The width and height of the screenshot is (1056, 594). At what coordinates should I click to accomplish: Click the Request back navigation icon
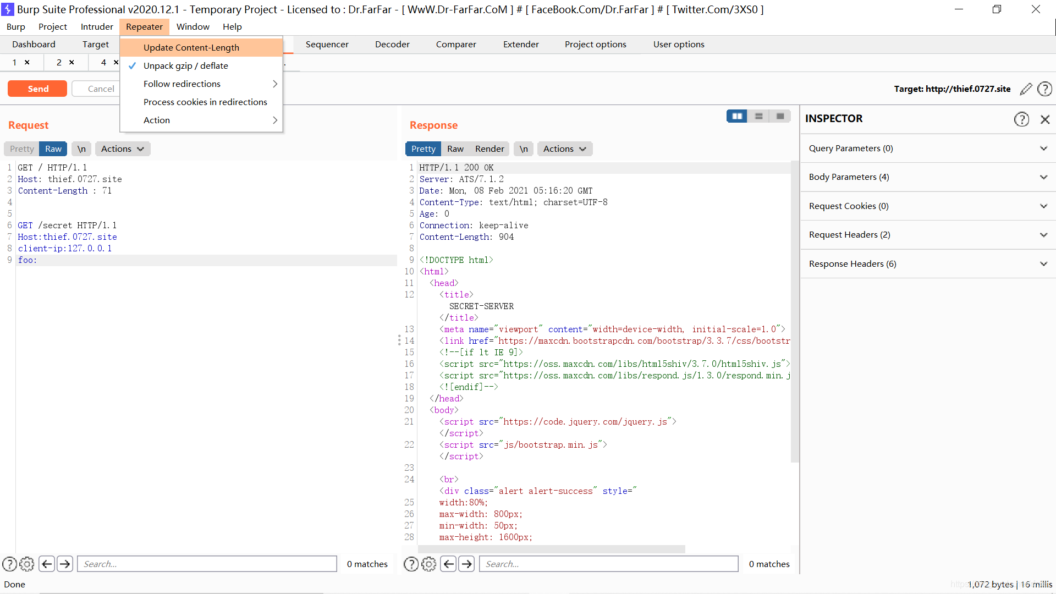pos(45,564)
